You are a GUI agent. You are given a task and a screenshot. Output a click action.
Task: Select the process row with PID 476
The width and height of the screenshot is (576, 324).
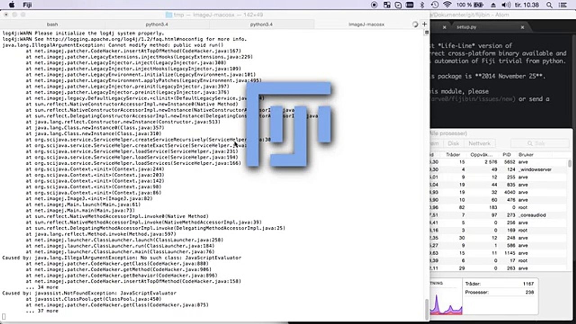[x=499, y=200]
